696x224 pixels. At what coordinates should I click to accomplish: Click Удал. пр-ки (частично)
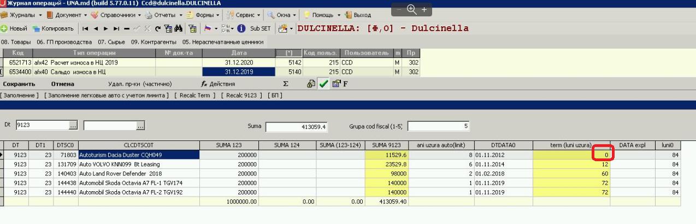pos(140,84)
